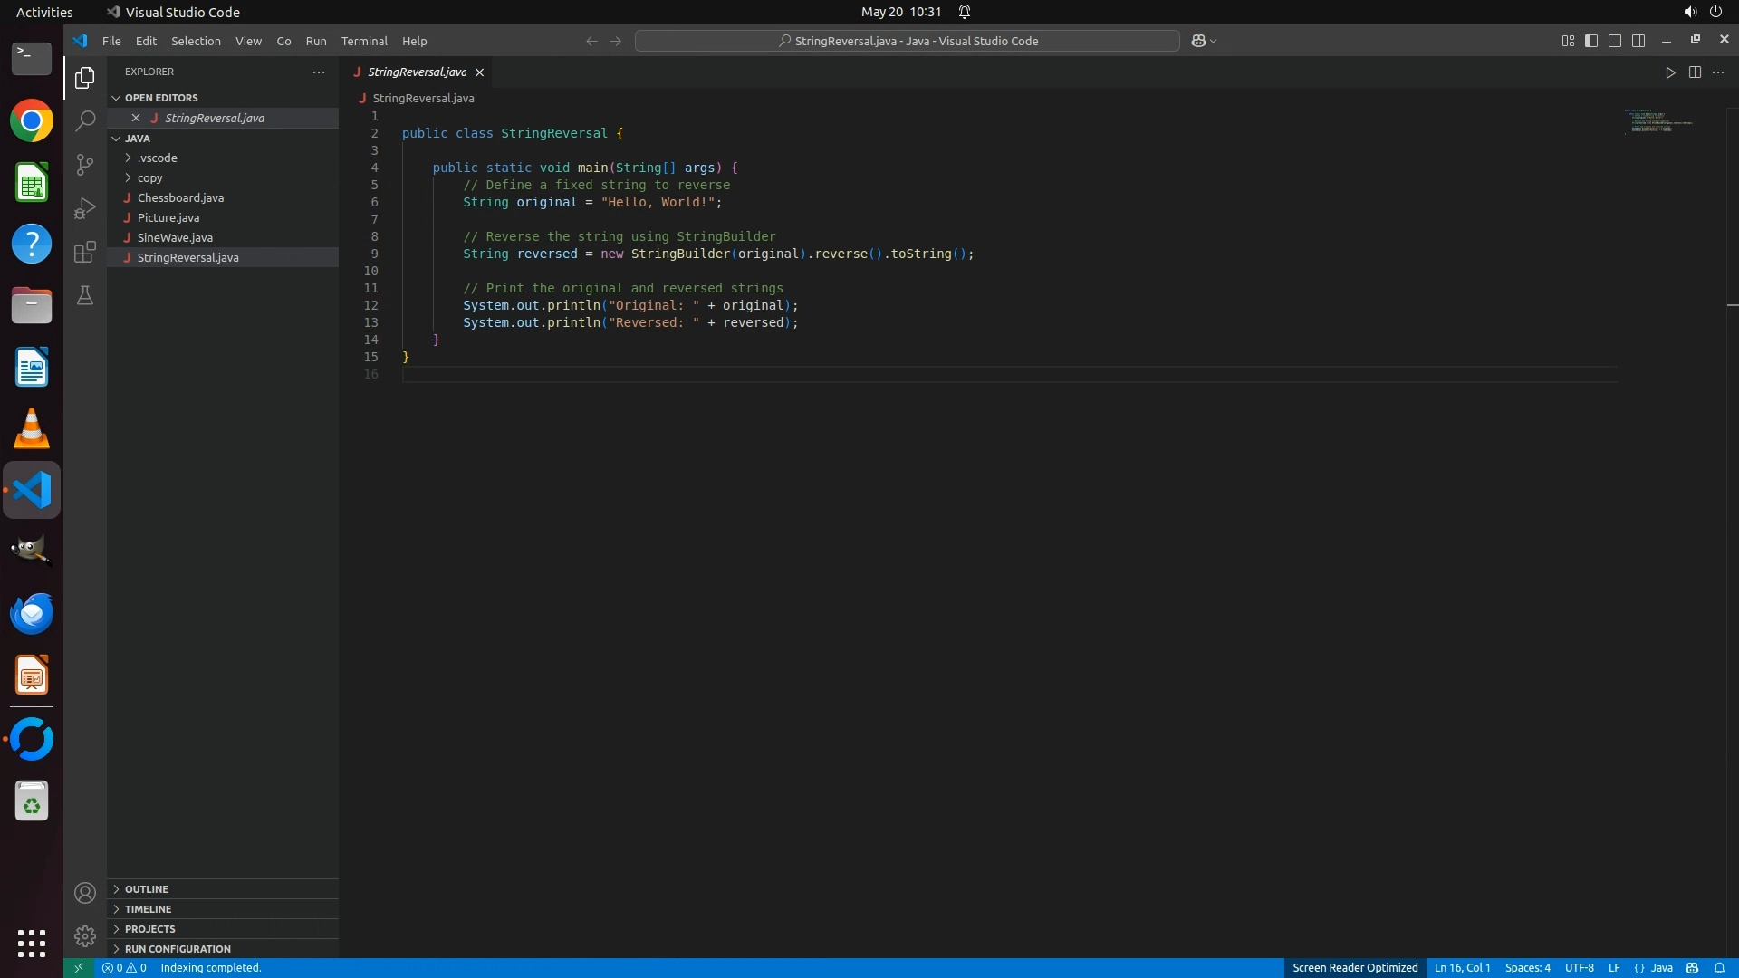
Task: Open SineWave.java from the explorer
Action: point(175,237)
